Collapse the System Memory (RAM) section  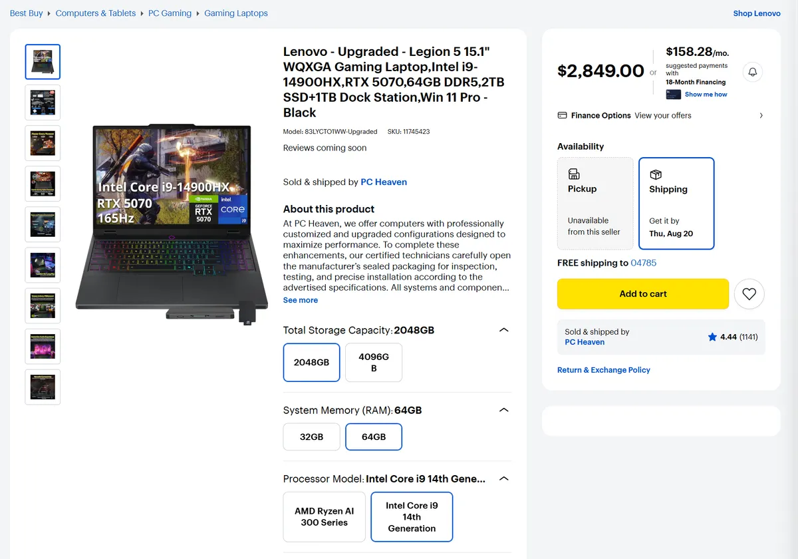click(x=504, y=410)
